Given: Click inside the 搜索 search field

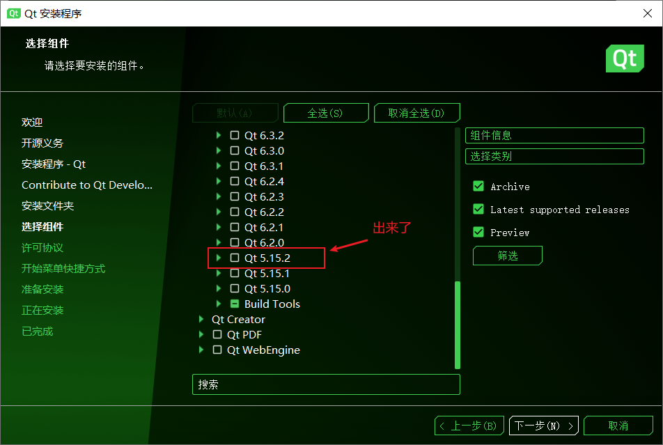Looking at the screenshot, I should (326, 384).
